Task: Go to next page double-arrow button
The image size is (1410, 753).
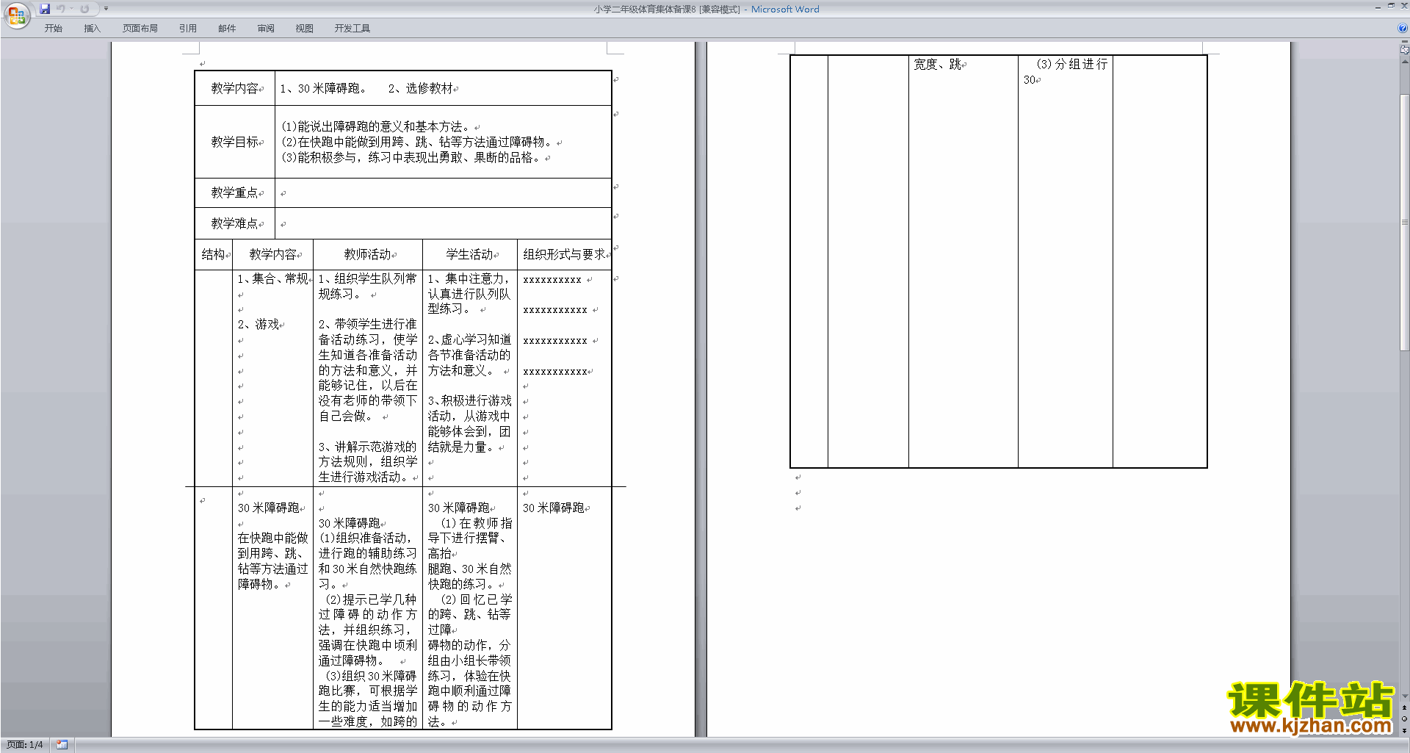Action: click(1404, 731)
